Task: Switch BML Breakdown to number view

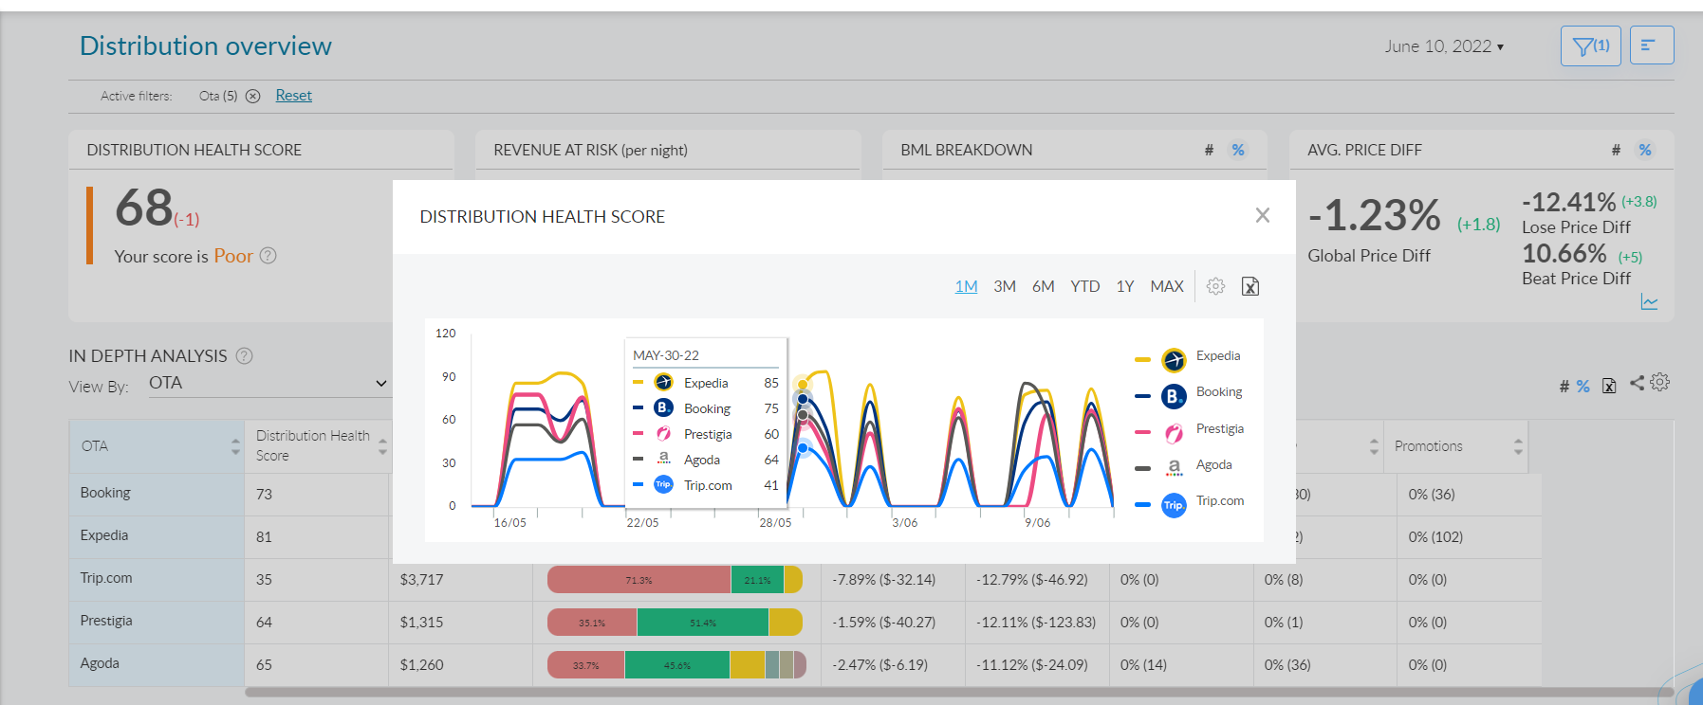Action: (x=1209, y=150)
